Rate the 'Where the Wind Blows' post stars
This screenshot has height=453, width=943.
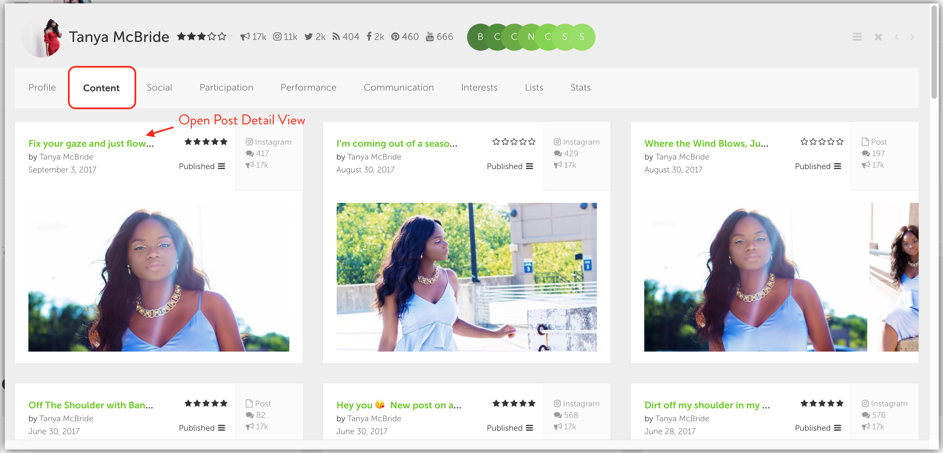click(x=822, y=142)
